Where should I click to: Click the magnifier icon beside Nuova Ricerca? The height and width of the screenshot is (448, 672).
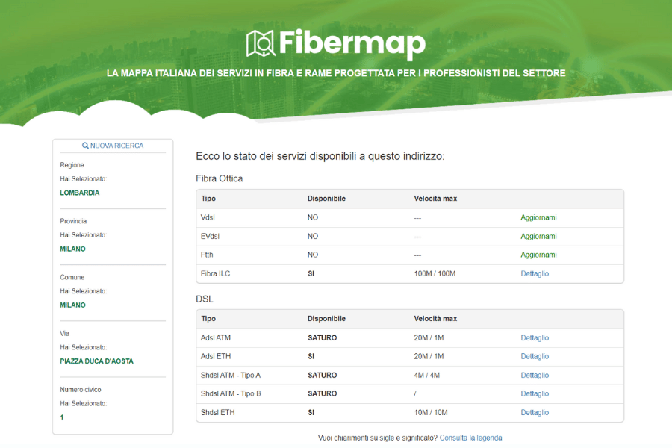point(85,146)
